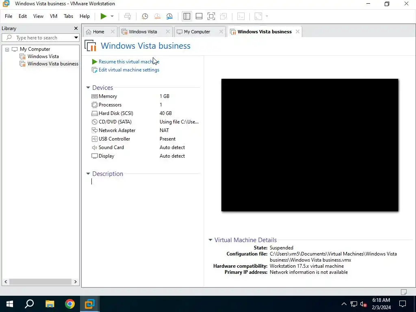Click the Processors device icon

(x=94, y=105)
